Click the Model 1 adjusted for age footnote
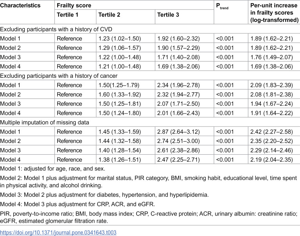Viewport: 300px width, 236px height. click(53, 168)
